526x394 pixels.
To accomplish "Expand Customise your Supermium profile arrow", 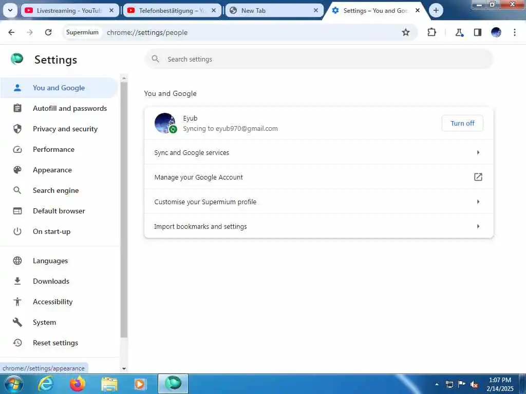I will coord(478,202).
